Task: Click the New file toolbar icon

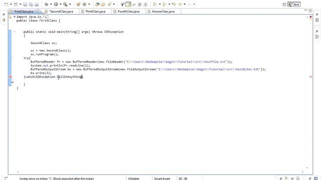Action: click(x=7, y=4)
